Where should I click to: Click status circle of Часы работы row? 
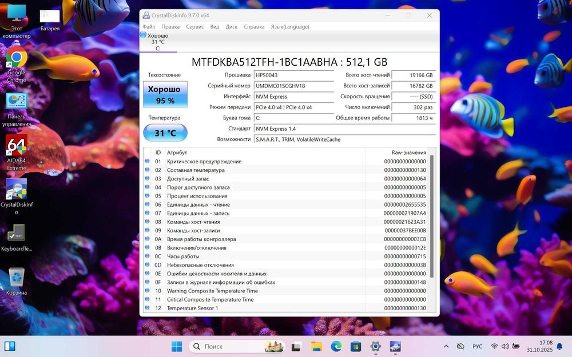pos(147,256)
